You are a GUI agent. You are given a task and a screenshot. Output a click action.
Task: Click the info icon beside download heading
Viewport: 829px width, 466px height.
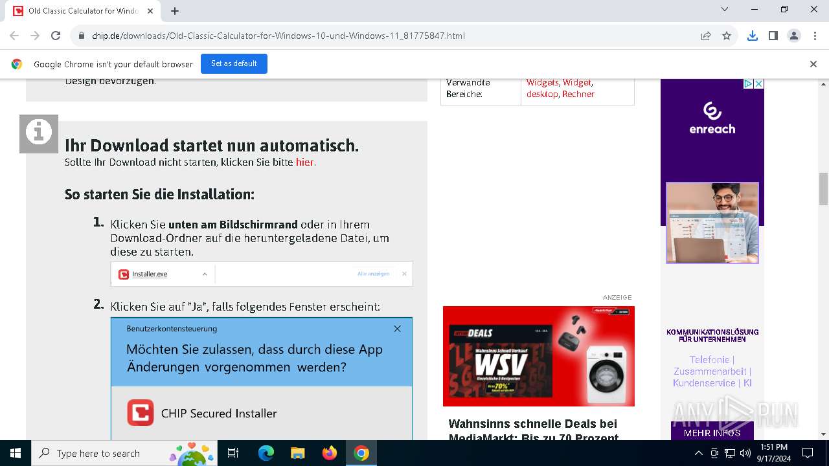39,134
